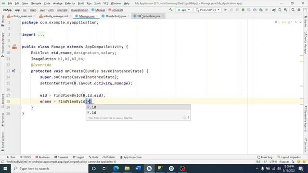Open the File menu
The width and height of the screenshot is (308, 173).
click(x=10, y=3)
